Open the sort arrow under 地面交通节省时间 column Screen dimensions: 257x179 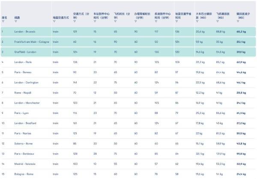pyautogui.click(x=176, y=21)
